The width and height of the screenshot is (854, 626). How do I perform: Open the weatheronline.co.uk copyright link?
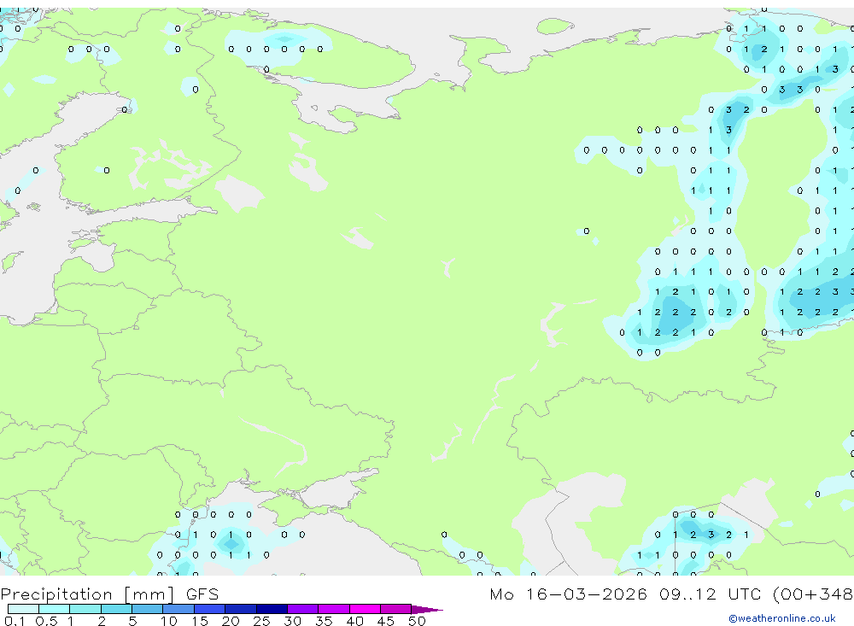pyautogui.click(x=782, y=618)
